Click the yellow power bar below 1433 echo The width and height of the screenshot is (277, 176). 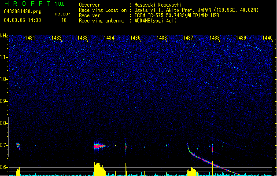[x=100, y=169]
